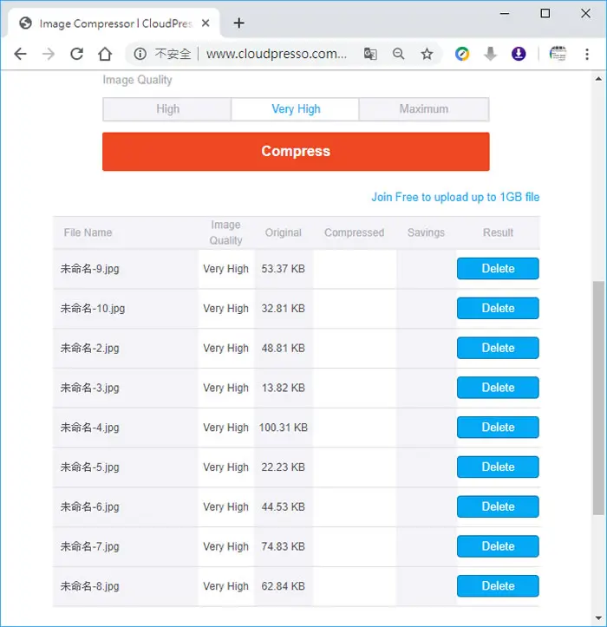Select High image quality
Image resolution: width=607 pixels, height=627 pixels.
[x=167, y=109]
